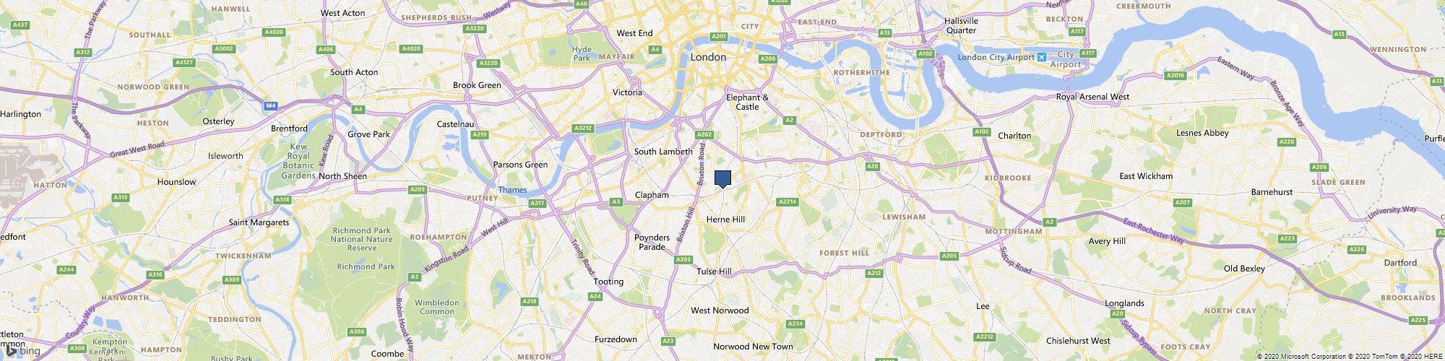The height and width of the screenshot is (361, 1445).
Task: Click the A219 road shield near Castelnau
Action: 479,134
